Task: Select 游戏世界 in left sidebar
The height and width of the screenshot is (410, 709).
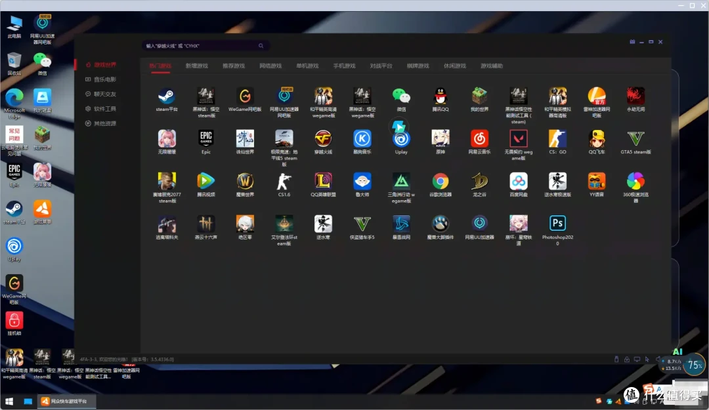Action: [101, 65]
